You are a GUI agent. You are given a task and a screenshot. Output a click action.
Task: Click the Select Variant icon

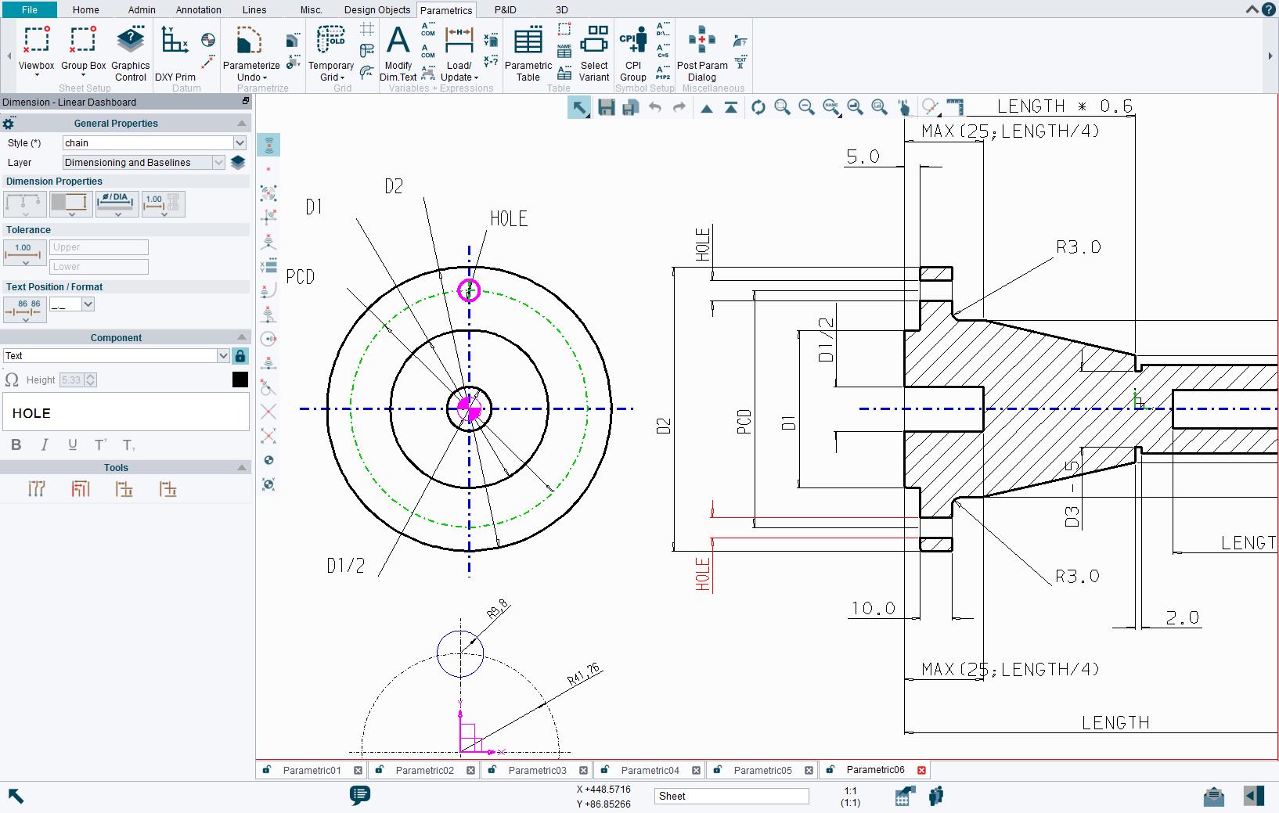pyautogui.click(x=594, y=53)
